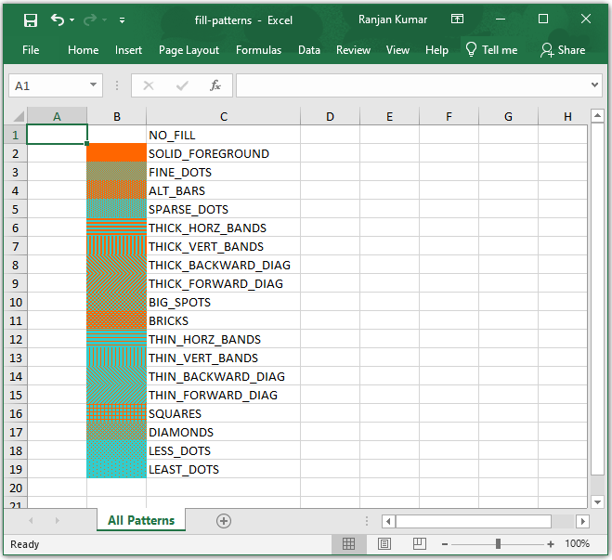This screenshot has height=560, width=612.
Task: Click the horizontal scrollbar right arrow
Action: [x=582, y=521]
